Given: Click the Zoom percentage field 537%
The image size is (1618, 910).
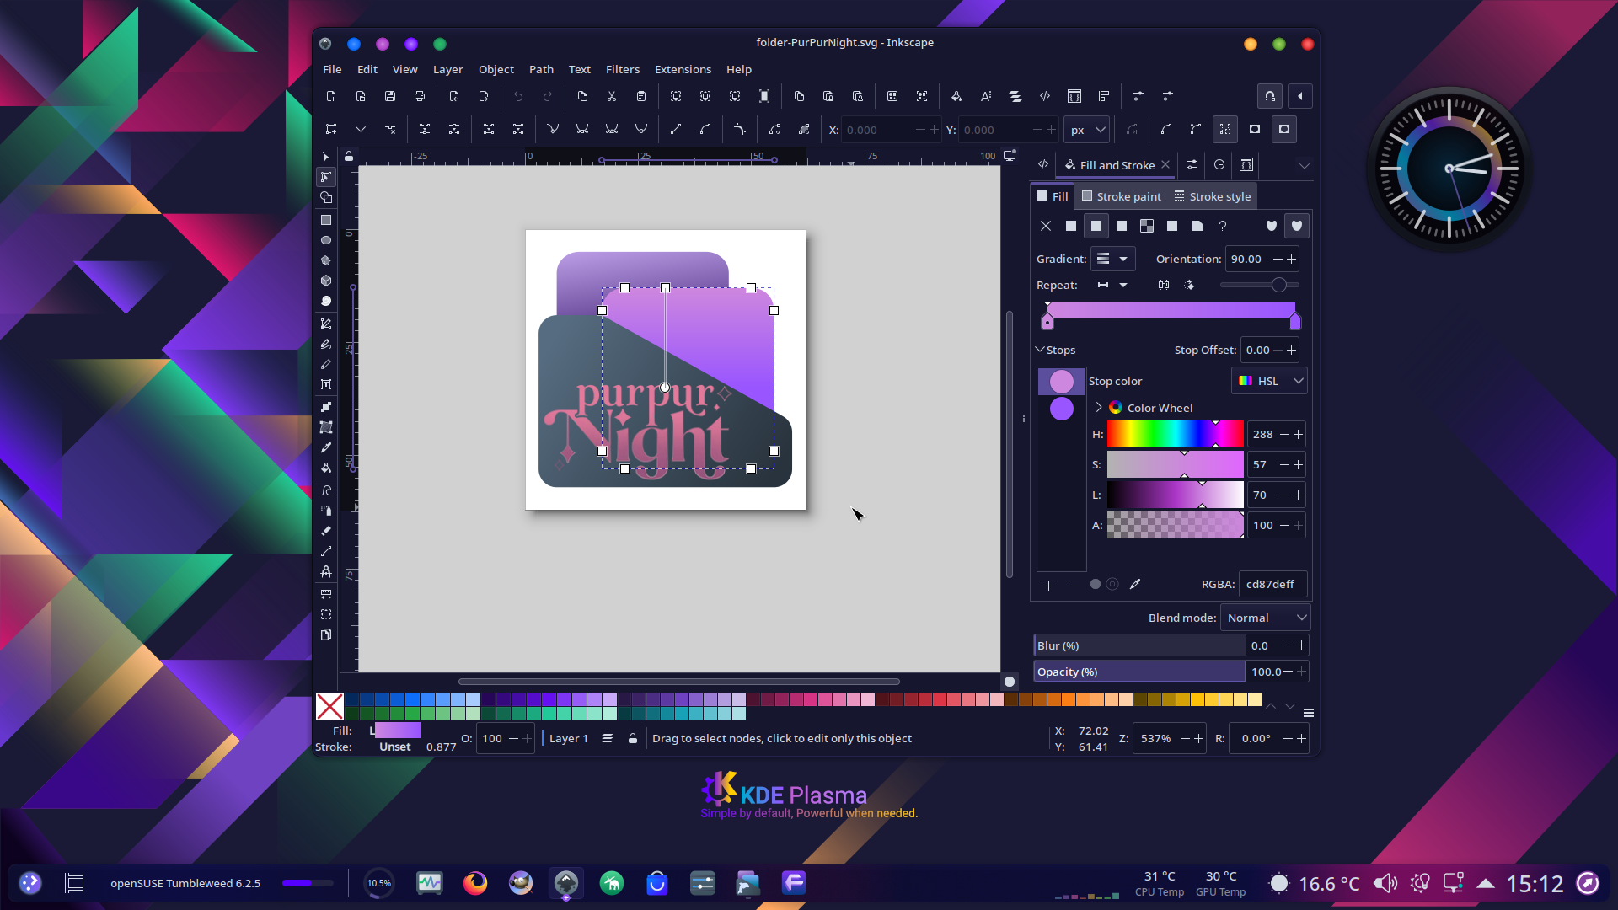Looking at the screenshot, I should point(1155,738).
